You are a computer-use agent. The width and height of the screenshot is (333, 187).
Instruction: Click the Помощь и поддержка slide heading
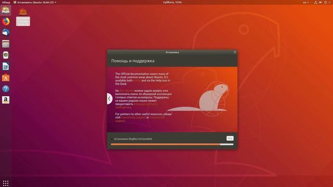click(133, 61)
